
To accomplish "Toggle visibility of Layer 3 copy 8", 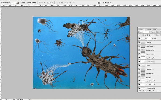I will (x=139, y=50).
